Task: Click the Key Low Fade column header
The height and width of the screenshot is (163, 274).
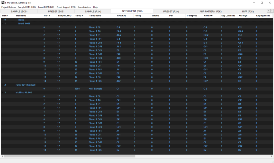Action: (229, 16)
